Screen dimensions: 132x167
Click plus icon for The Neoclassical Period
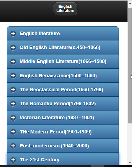coord(13,90)
